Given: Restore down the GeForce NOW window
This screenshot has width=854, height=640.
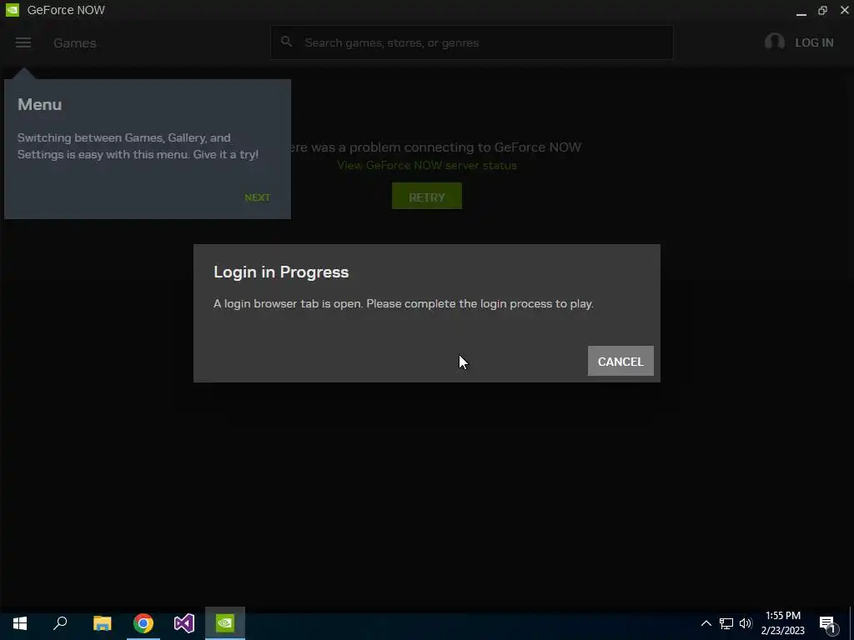Looking at the screenshot, I should click(822, 10).
